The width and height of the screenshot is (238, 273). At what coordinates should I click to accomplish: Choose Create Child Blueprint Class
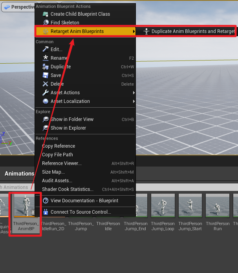pyautogui.click(x=85, y=14)
